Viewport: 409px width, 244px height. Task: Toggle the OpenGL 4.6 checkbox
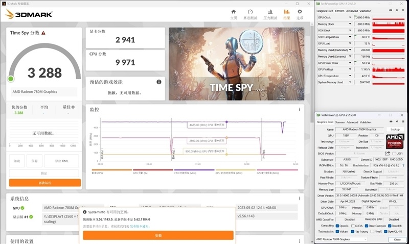pos(385,232)
